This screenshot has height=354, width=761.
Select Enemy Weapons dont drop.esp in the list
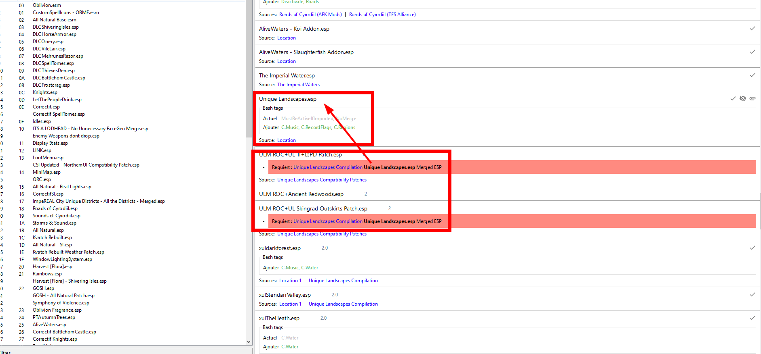point(66,136)
